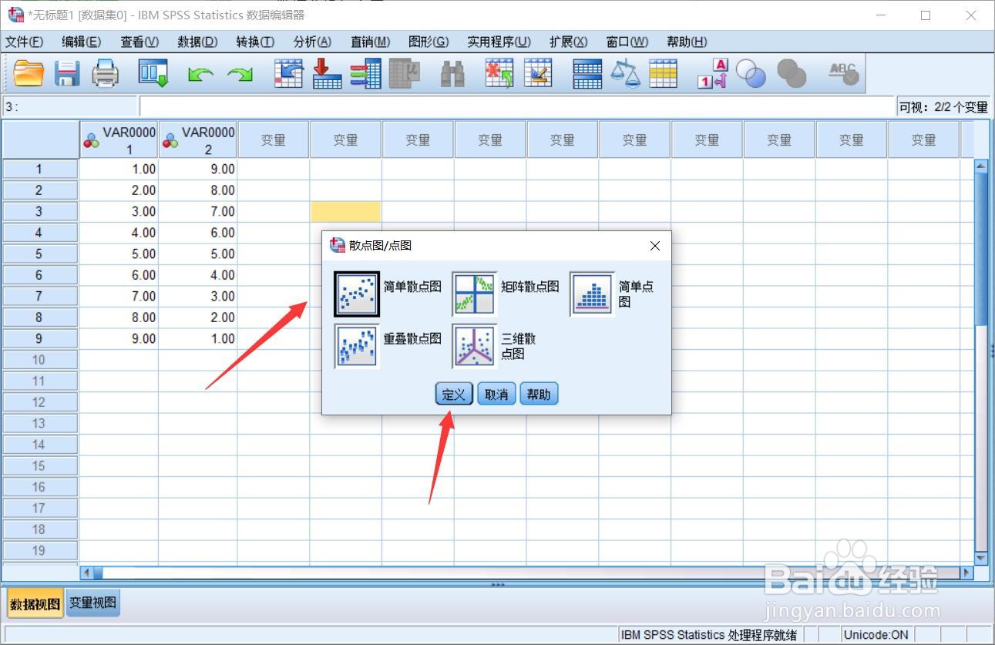This screenshot has width=995, height=645.
Task: Click the Insert variable icon
Action: (x=538, y=74)
